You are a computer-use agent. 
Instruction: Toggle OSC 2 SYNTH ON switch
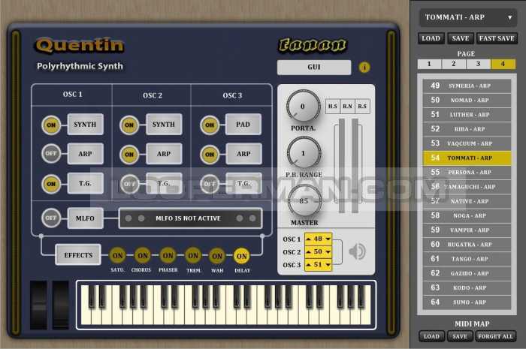tap(129, 125)
